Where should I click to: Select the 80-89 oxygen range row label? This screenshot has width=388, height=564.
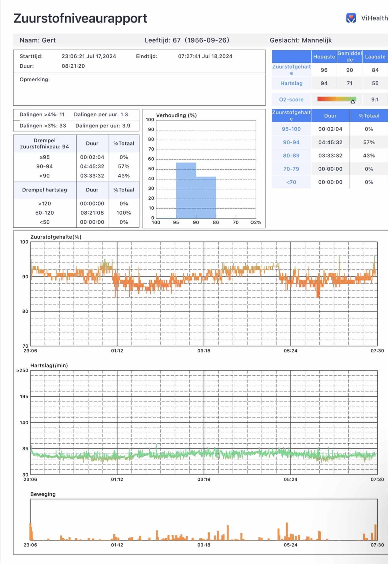click(291, 156)
